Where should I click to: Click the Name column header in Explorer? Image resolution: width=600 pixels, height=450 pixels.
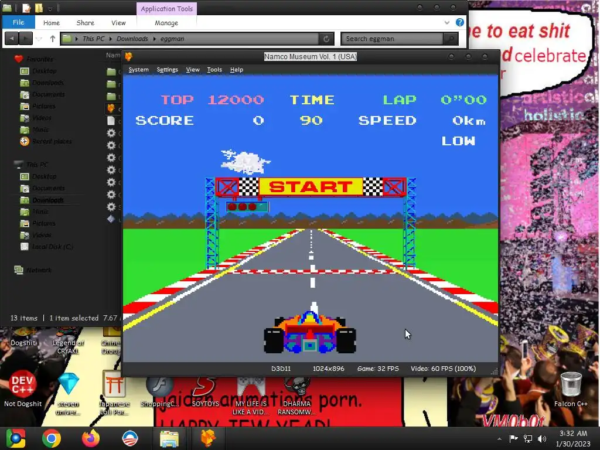pyautogui.click(x=113, y=56)
